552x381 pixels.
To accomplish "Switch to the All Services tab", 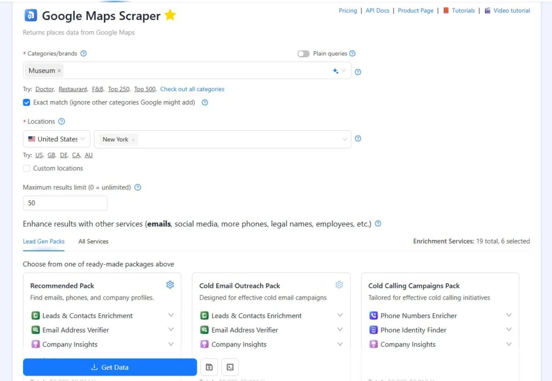I will click(x=93, y=242).
